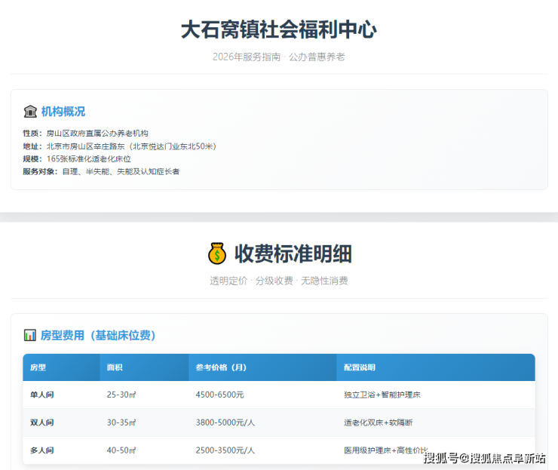
Task: Click the money bag icon beside 收费标准明细
Action: click(x=217, y=253)
